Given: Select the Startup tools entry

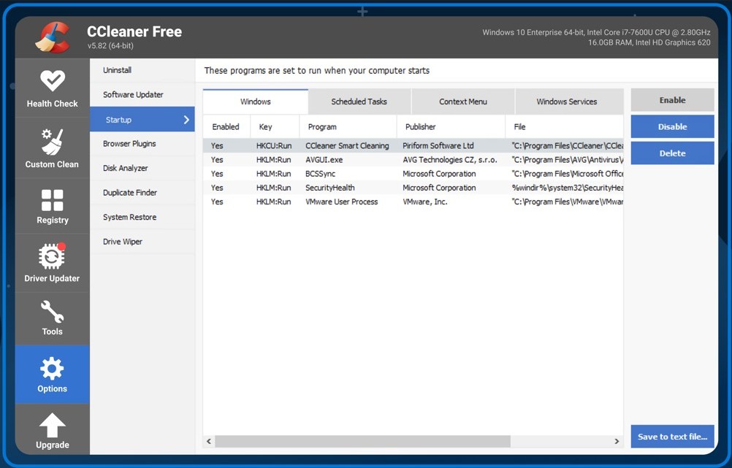Looking at the screenshot, I should [142, 120].
